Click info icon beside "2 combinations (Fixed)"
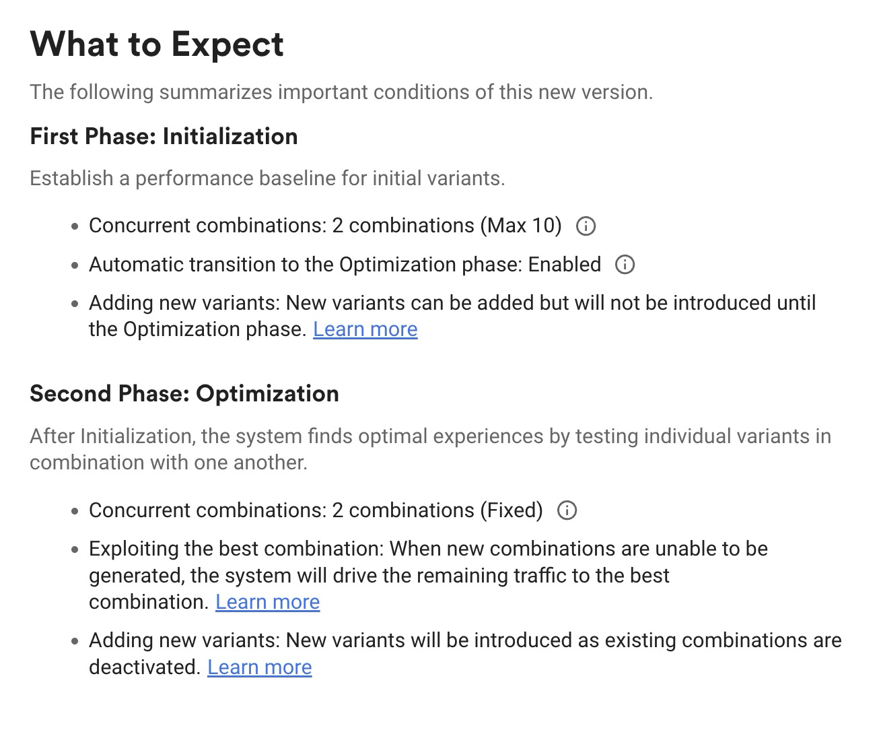This screenshot has width=879, height=730. point(567,510)
